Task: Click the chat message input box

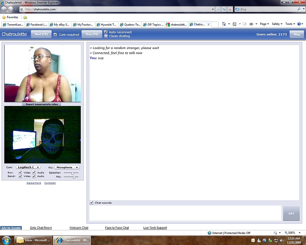Action: tap(185, 213)
